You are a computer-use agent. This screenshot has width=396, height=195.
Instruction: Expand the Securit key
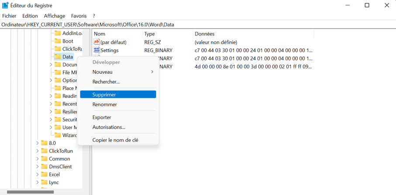[x=51, y=120]
